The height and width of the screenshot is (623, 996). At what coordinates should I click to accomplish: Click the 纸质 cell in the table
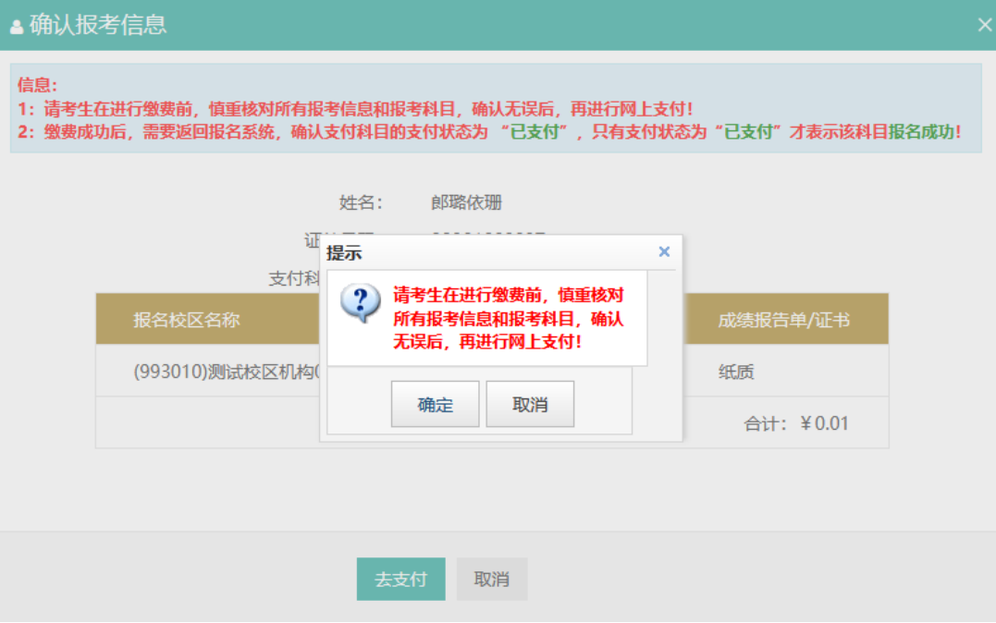pyautogui.click(x=736, y=372)
